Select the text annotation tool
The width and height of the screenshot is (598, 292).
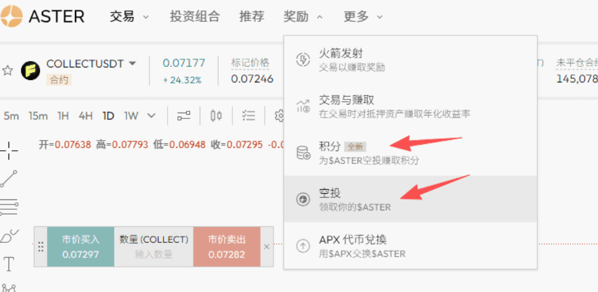[9, 264]
